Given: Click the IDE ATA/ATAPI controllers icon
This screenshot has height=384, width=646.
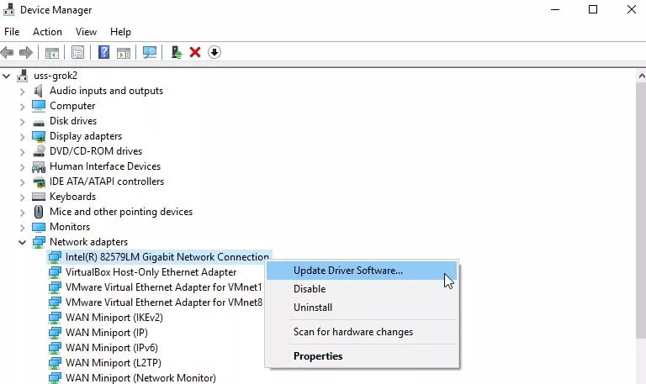Looking at the screenshot, I should coord(39,181).
